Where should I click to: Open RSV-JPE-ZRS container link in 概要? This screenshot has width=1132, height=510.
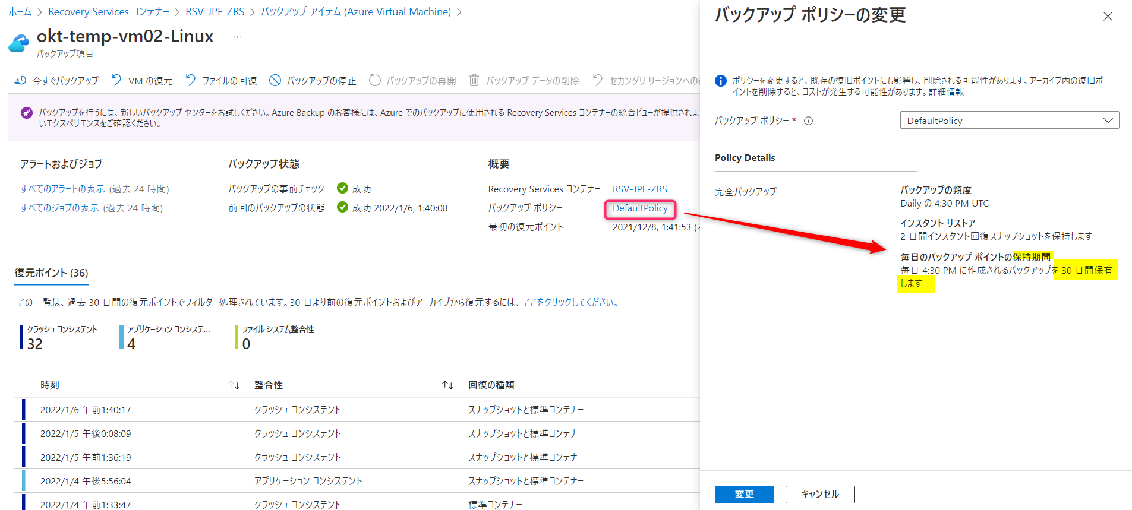pyautogui.click(x=640, y=189)
